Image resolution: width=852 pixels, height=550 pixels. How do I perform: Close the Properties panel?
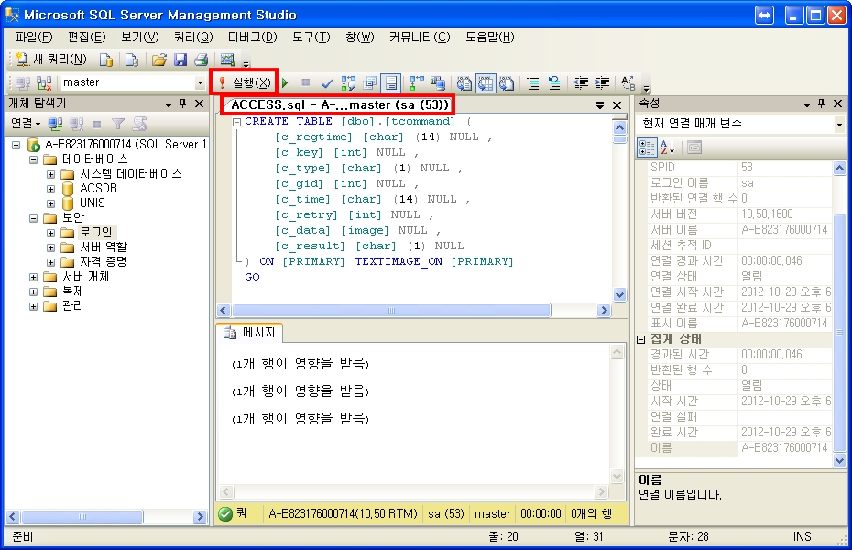(x=838, y=104)
